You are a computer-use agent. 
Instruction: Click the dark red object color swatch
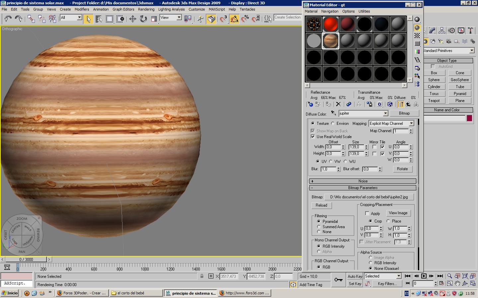coord(469,118)
